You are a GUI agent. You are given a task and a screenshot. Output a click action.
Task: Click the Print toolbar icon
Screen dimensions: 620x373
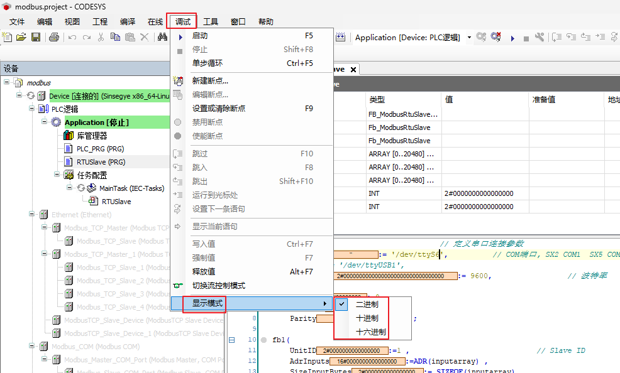coord(54,38)
